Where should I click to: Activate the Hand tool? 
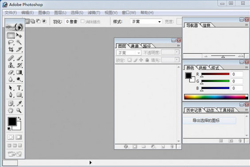11,110
